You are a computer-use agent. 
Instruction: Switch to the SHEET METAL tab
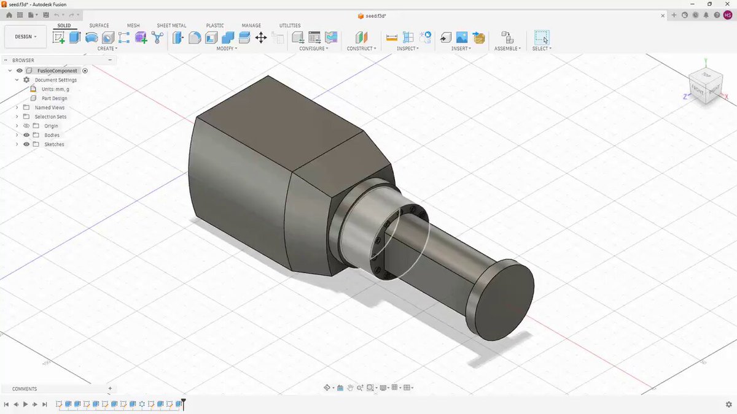coord(171,26)
